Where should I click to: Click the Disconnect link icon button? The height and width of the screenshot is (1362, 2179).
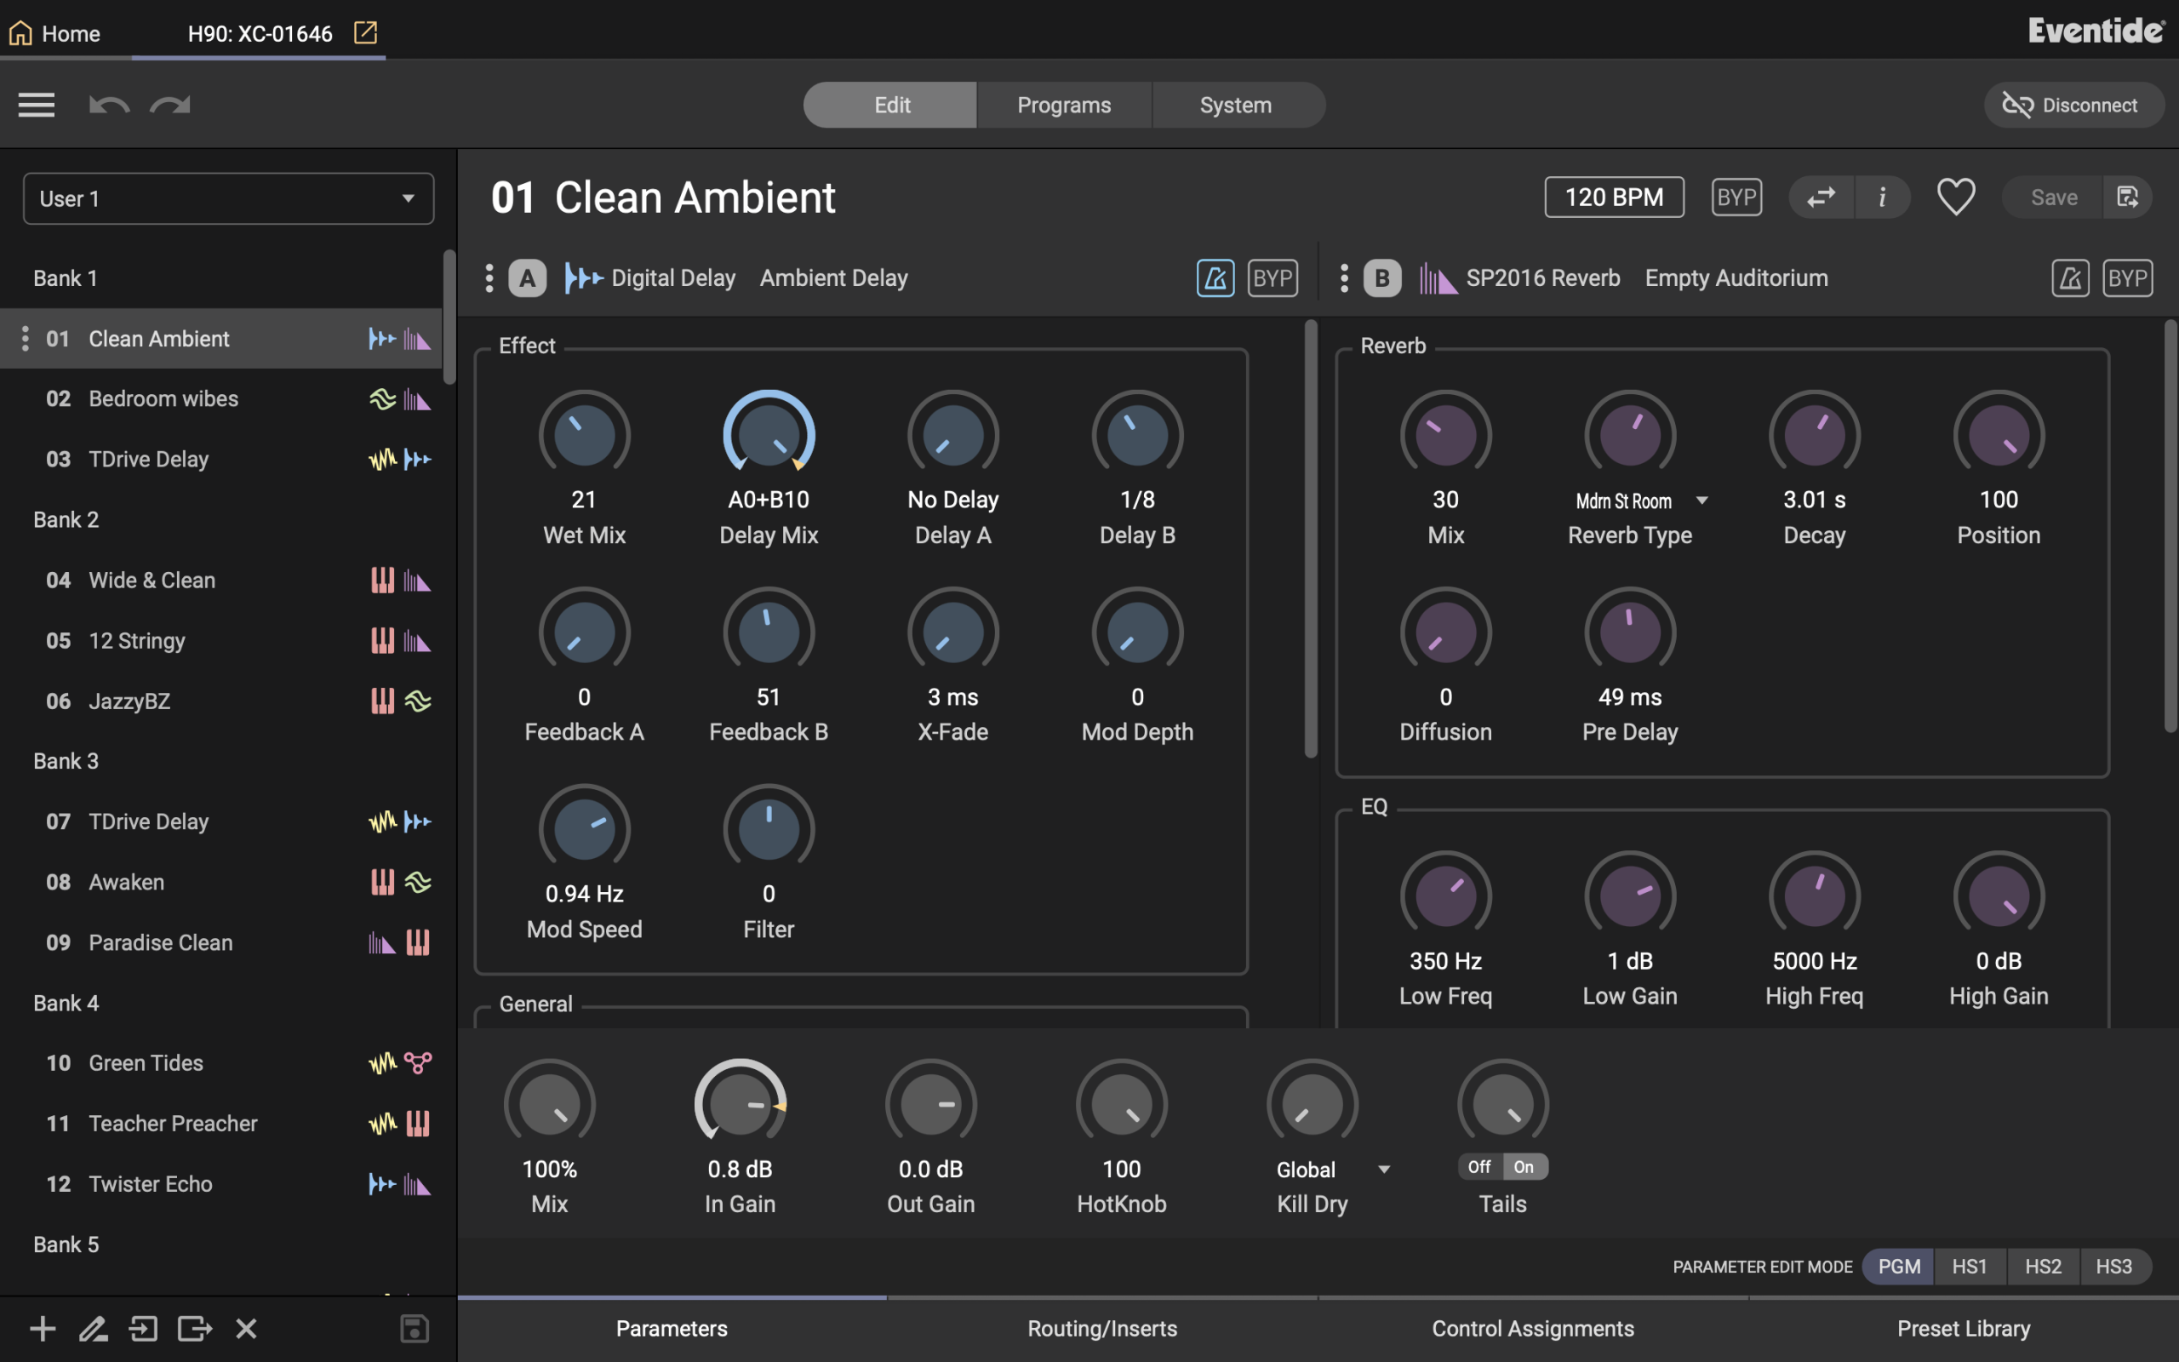coord(2073,105)
